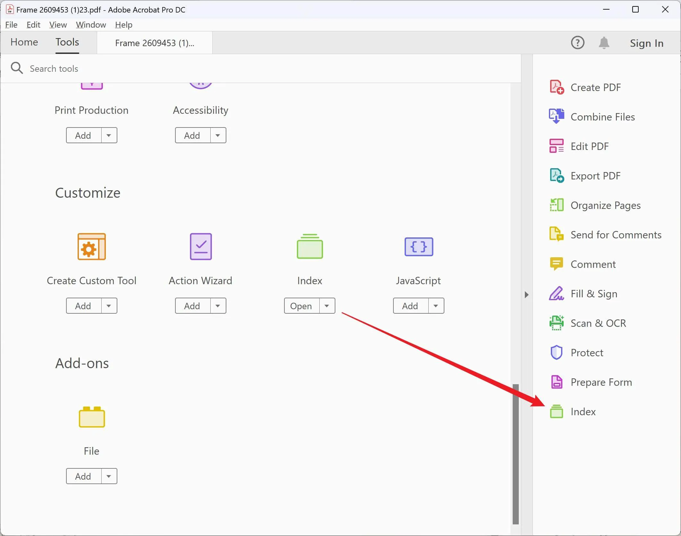The image size is (681, 536).
Task: Click the Scan & OCR icon
Action: coord(557,323)
